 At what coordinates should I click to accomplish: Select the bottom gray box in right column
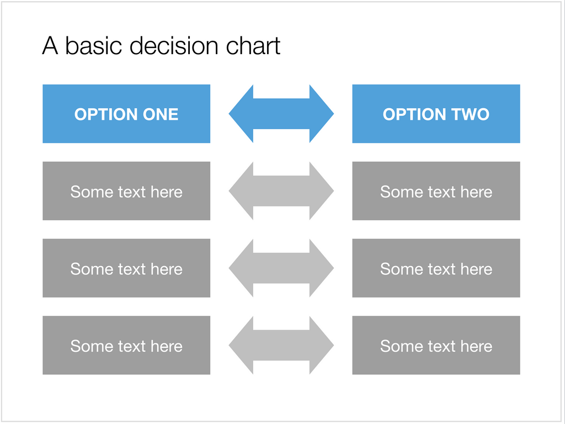436,345
